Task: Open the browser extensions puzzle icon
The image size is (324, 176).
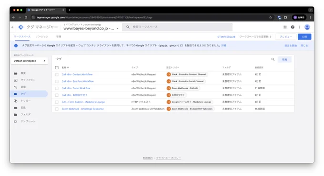Action: click(285, 18)
